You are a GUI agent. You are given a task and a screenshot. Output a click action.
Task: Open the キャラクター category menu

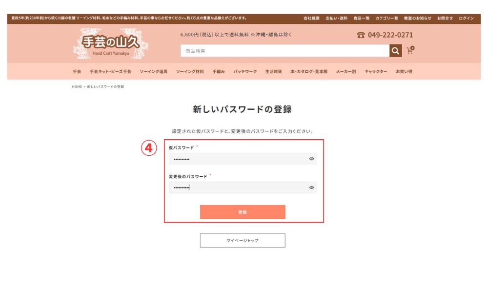tap(376, 72)
